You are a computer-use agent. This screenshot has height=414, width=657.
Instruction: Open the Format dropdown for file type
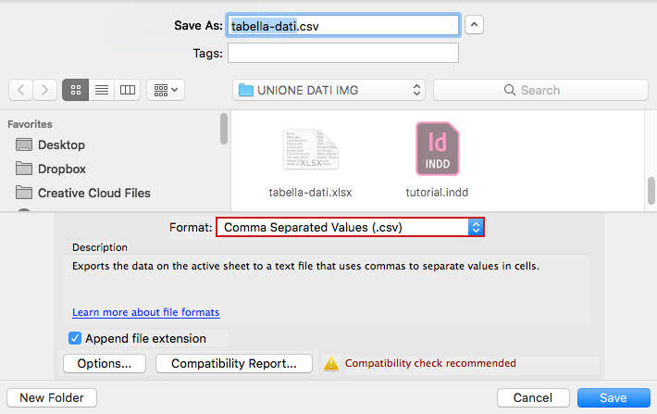click(x=351, y=227)
